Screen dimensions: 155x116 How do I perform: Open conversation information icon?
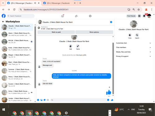111,22
